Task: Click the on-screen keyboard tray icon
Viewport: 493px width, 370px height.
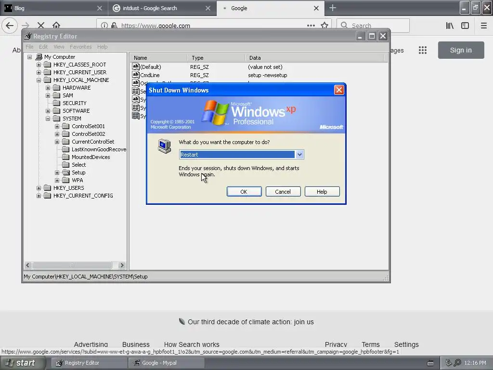Action: point(430,363)
